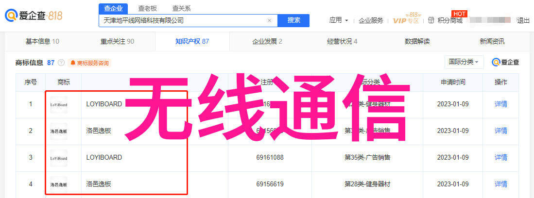Expand the 应用 dropdown menu
534x198 pixels.
click(x=339, y=20)
